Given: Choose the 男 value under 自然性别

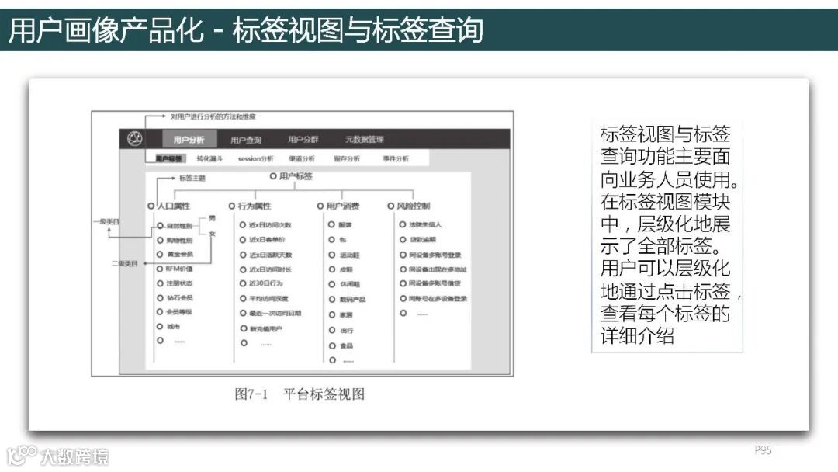Looking at the screenshot, I should pyautogui.click(x=212, y=218).
